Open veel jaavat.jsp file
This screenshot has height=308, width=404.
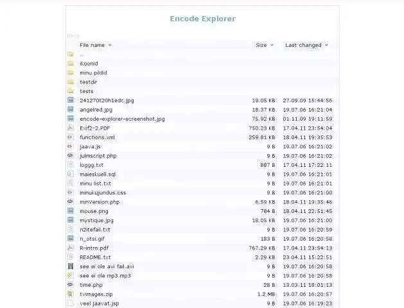tap(100, 304)
